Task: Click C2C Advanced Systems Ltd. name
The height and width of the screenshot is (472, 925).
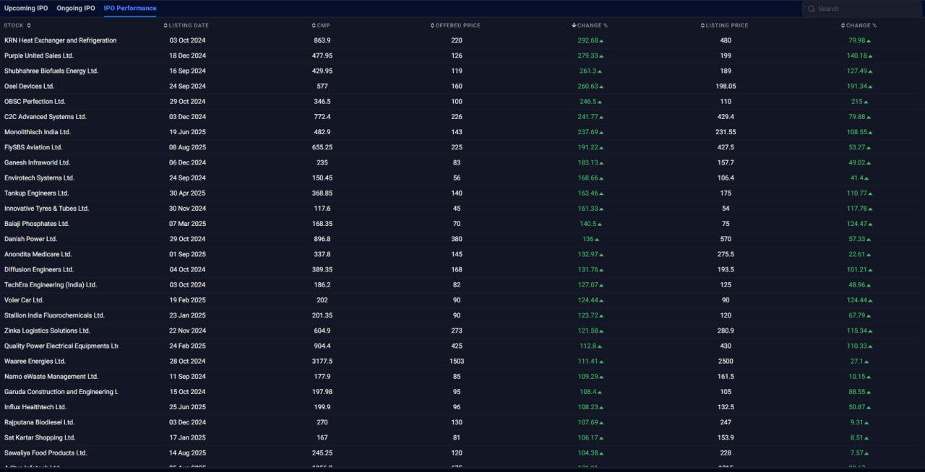Action: [46, 117]
